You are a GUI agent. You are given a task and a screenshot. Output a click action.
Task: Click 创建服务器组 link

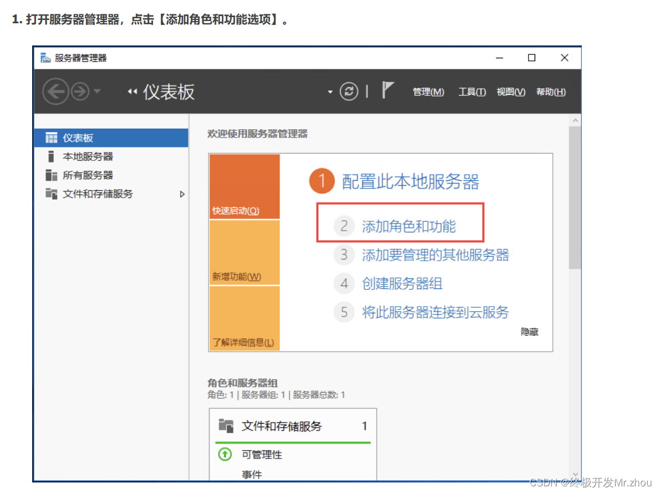[x=402, y=283]
